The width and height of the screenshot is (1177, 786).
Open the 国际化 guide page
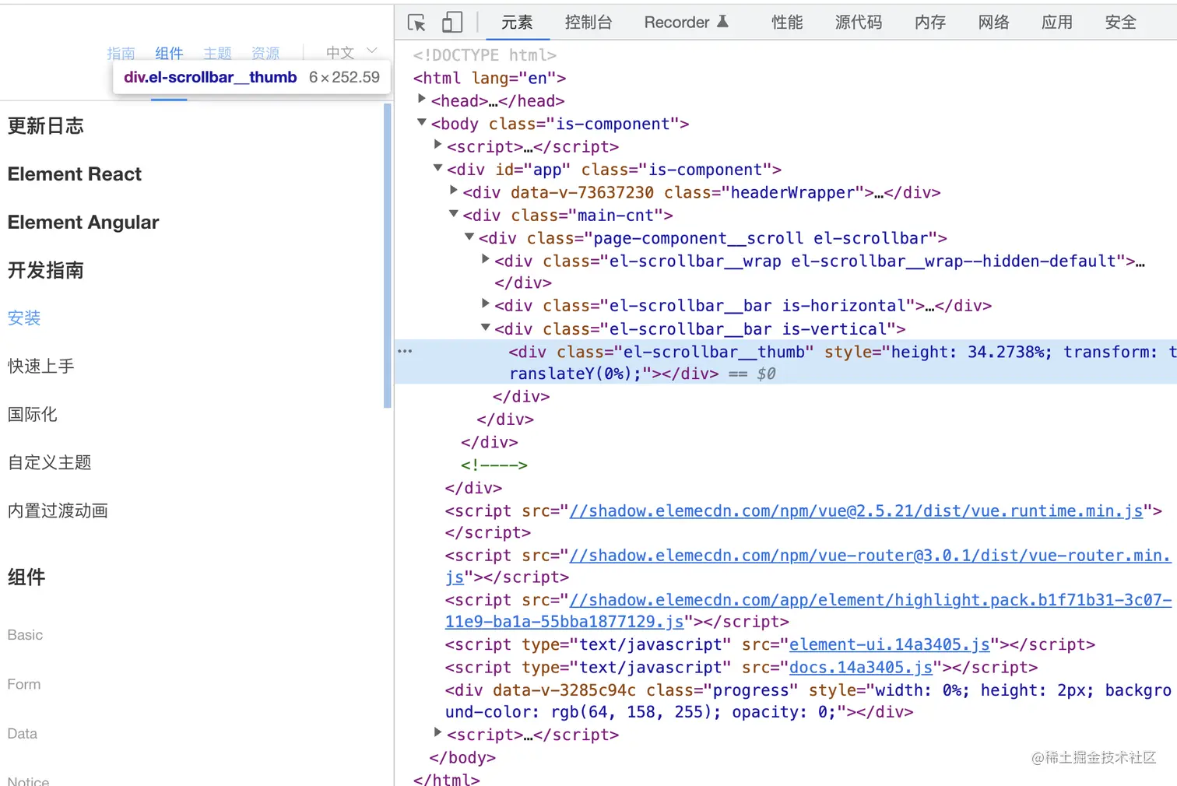tap(33, 415)
